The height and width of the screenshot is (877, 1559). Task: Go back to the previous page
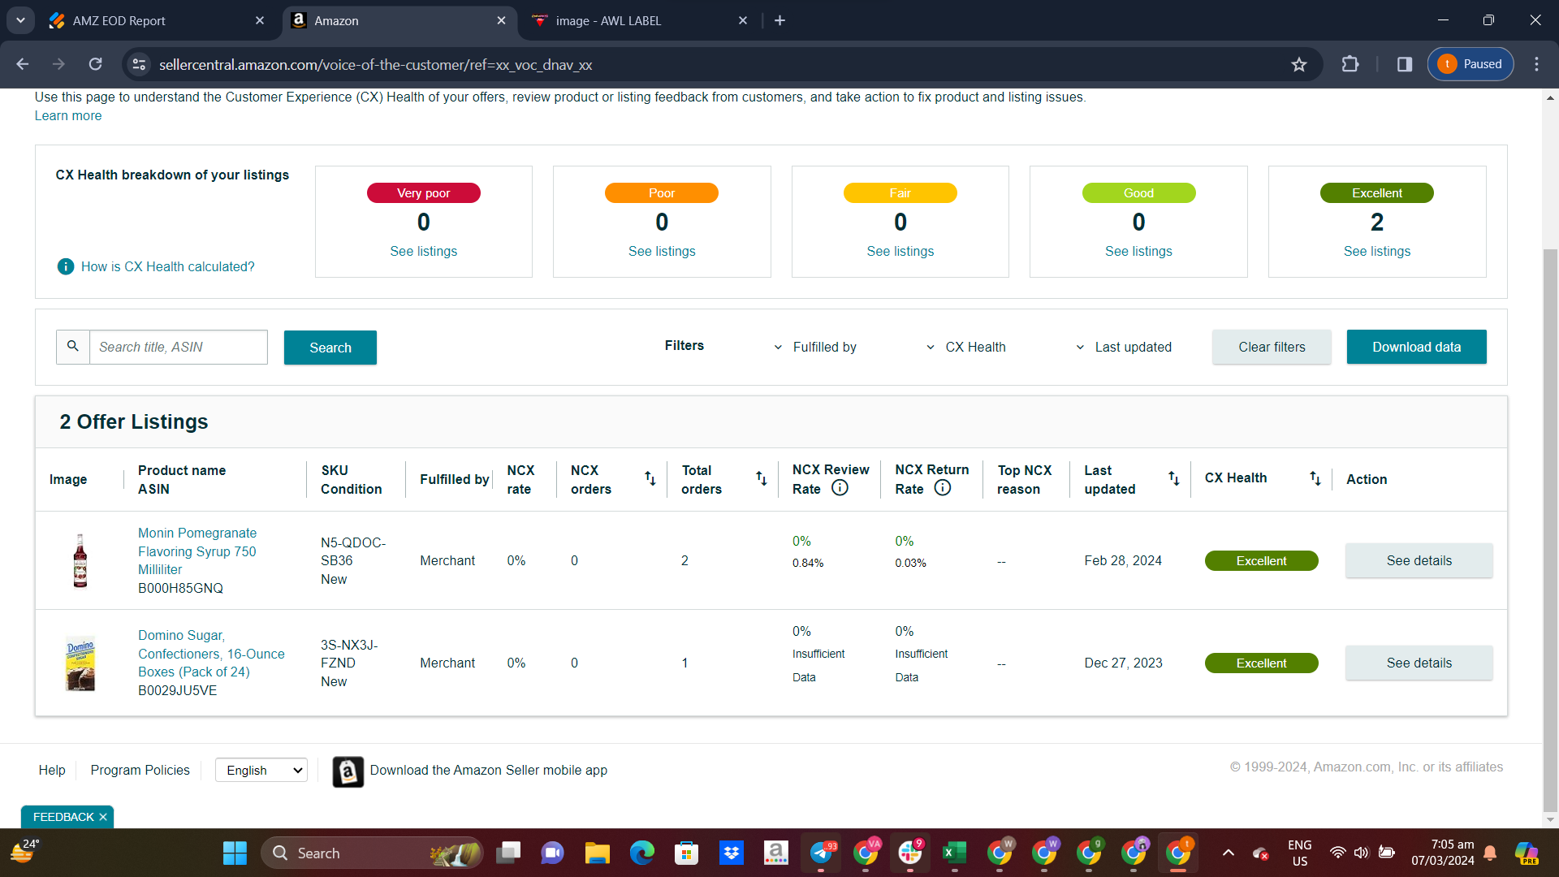point(23,64)
